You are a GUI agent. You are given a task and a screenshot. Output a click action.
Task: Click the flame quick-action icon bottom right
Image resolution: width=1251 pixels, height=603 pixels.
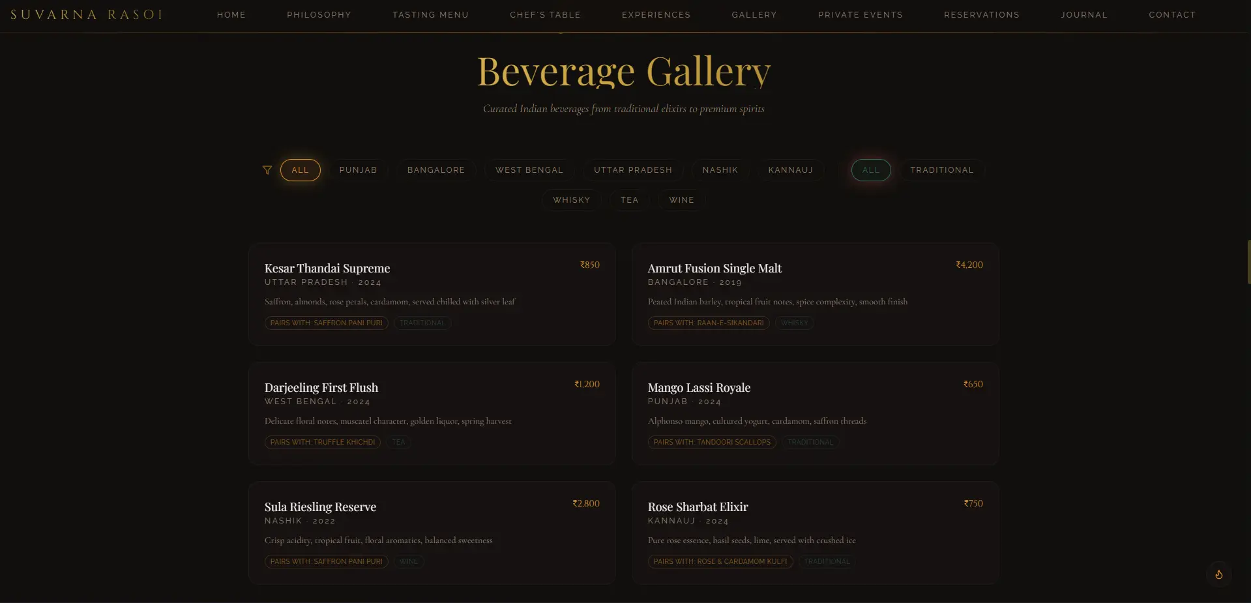pos(1218,574)
